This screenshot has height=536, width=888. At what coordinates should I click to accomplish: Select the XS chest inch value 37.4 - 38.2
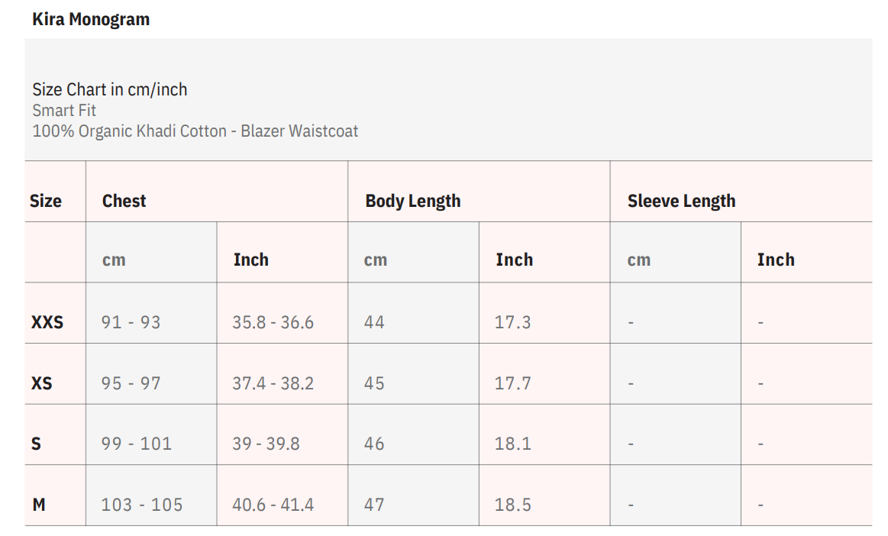tap(273, 383)
